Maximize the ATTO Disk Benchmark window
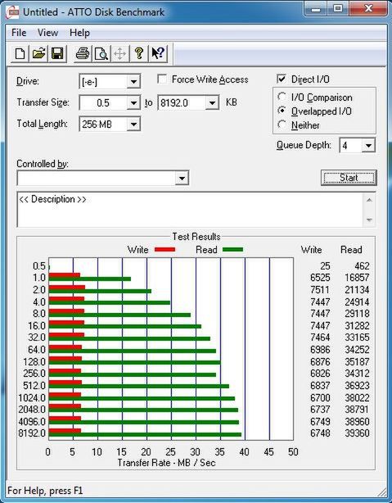This screenshot has height=503, width=392. [339, 9]
